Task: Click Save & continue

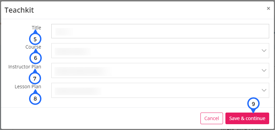Action: point(247,118)
